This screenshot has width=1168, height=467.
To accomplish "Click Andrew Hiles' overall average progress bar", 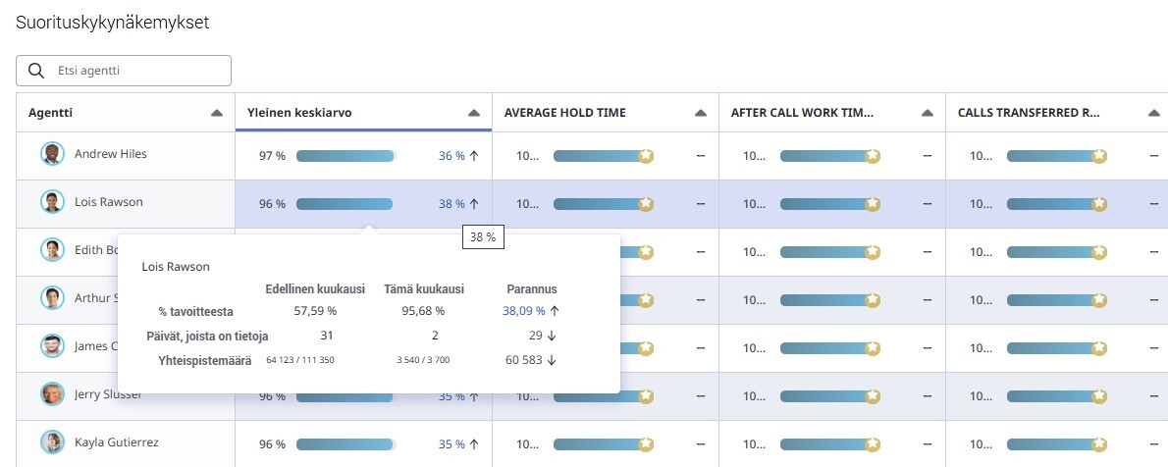I will point(345,156).
